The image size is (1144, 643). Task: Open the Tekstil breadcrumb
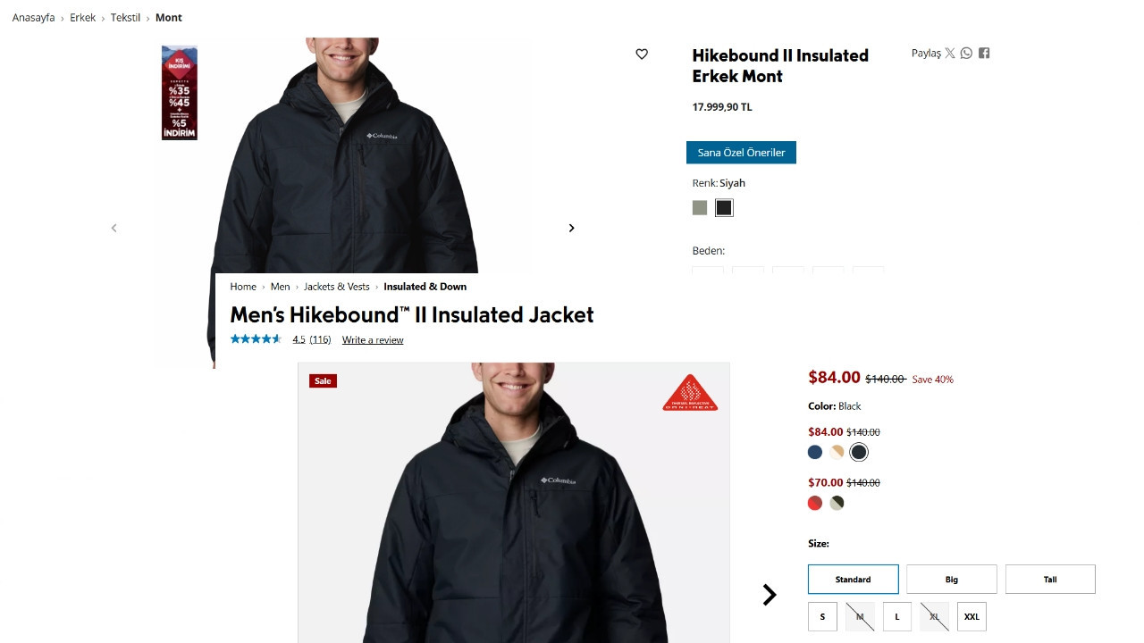126,18
